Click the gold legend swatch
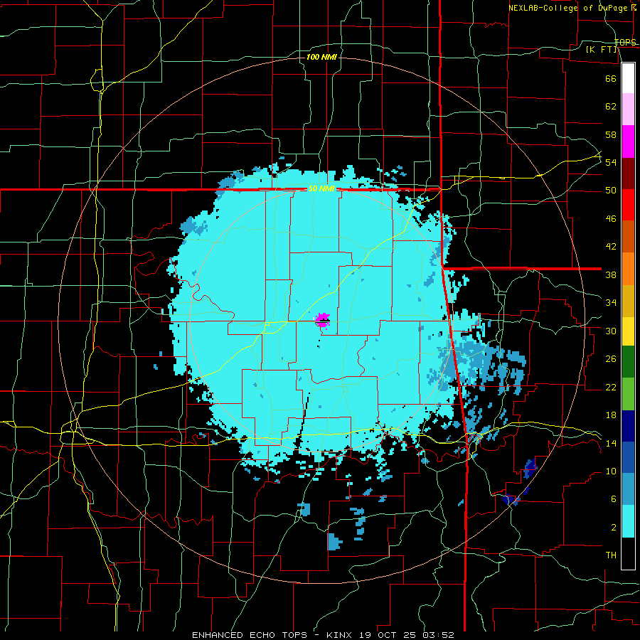 (628, 301)
